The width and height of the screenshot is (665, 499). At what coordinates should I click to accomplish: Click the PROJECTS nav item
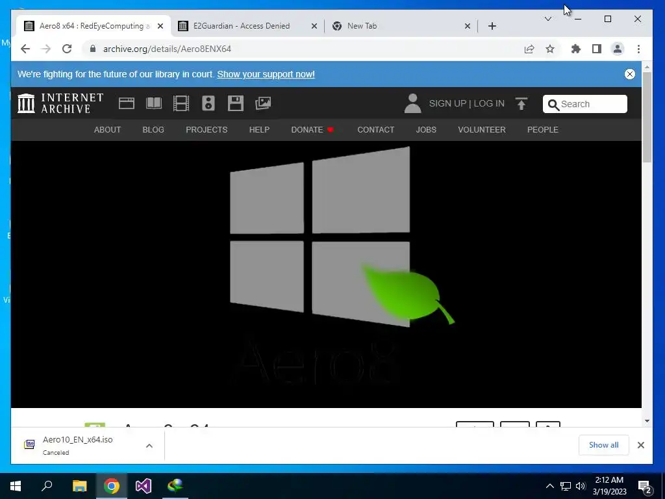pos(207,130)
